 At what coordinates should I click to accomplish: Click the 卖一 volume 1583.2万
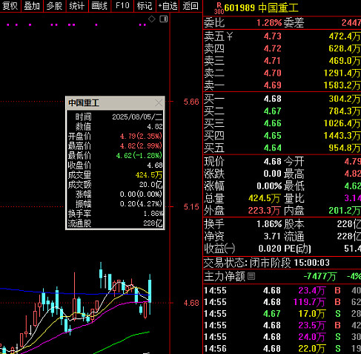point(342,85)
